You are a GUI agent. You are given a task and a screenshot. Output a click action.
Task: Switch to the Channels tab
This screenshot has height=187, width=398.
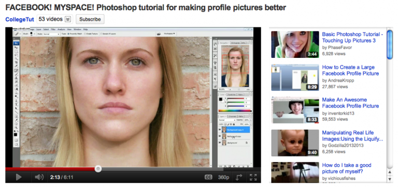(x=232, y=116)
